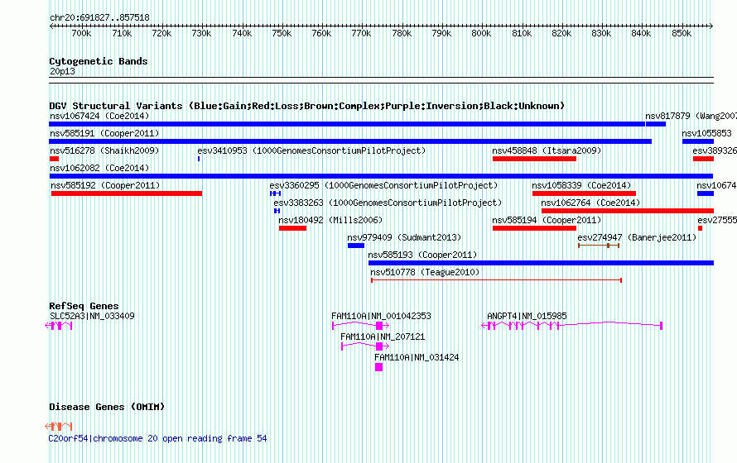The width and height of the screenshot is (737, 463).
Task: Click the nsv1062764 (Coe2014) red loss bar
Action: click(x=628, y=211)
